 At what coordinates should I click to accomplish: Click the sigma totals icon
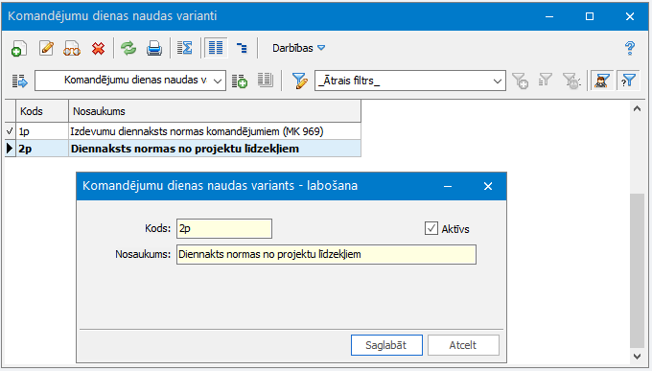click(185, 48)
